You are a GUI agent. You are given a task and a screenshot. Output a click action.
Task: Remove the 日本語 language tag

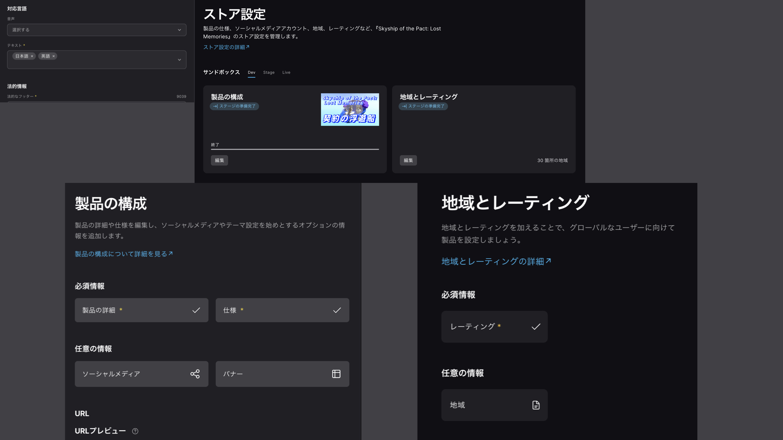coord(32,56)
